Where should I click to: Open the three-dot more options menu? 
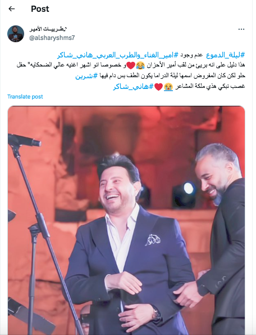[241, 29]
